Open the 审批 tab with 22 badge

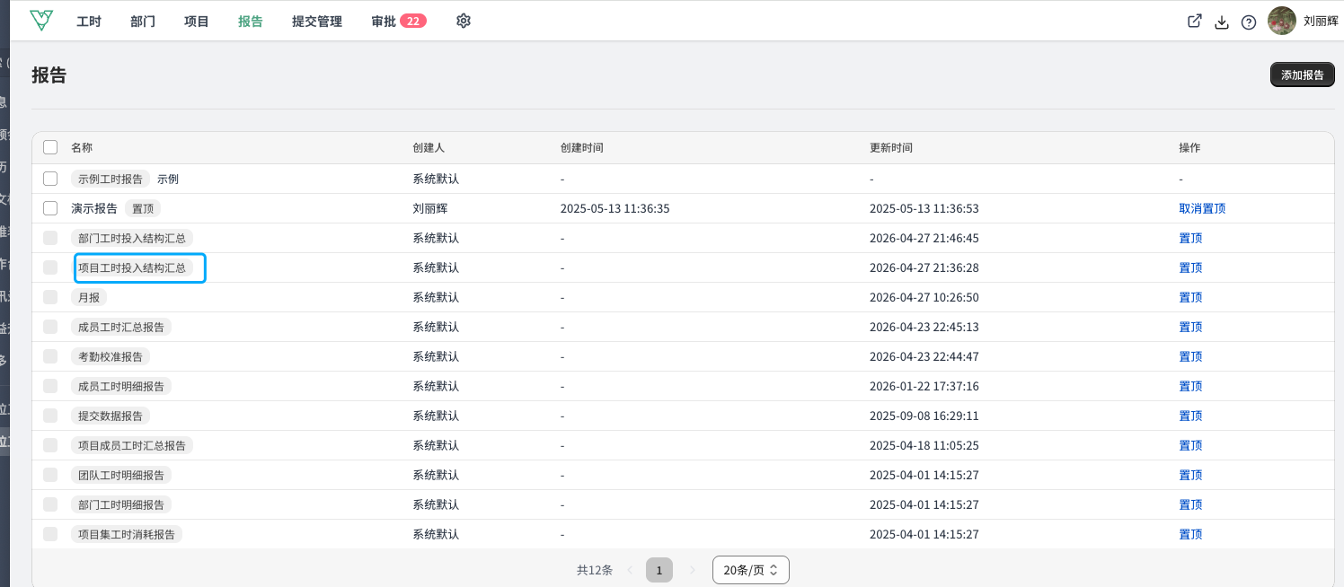pyautogui.click(x=399, y=21)
